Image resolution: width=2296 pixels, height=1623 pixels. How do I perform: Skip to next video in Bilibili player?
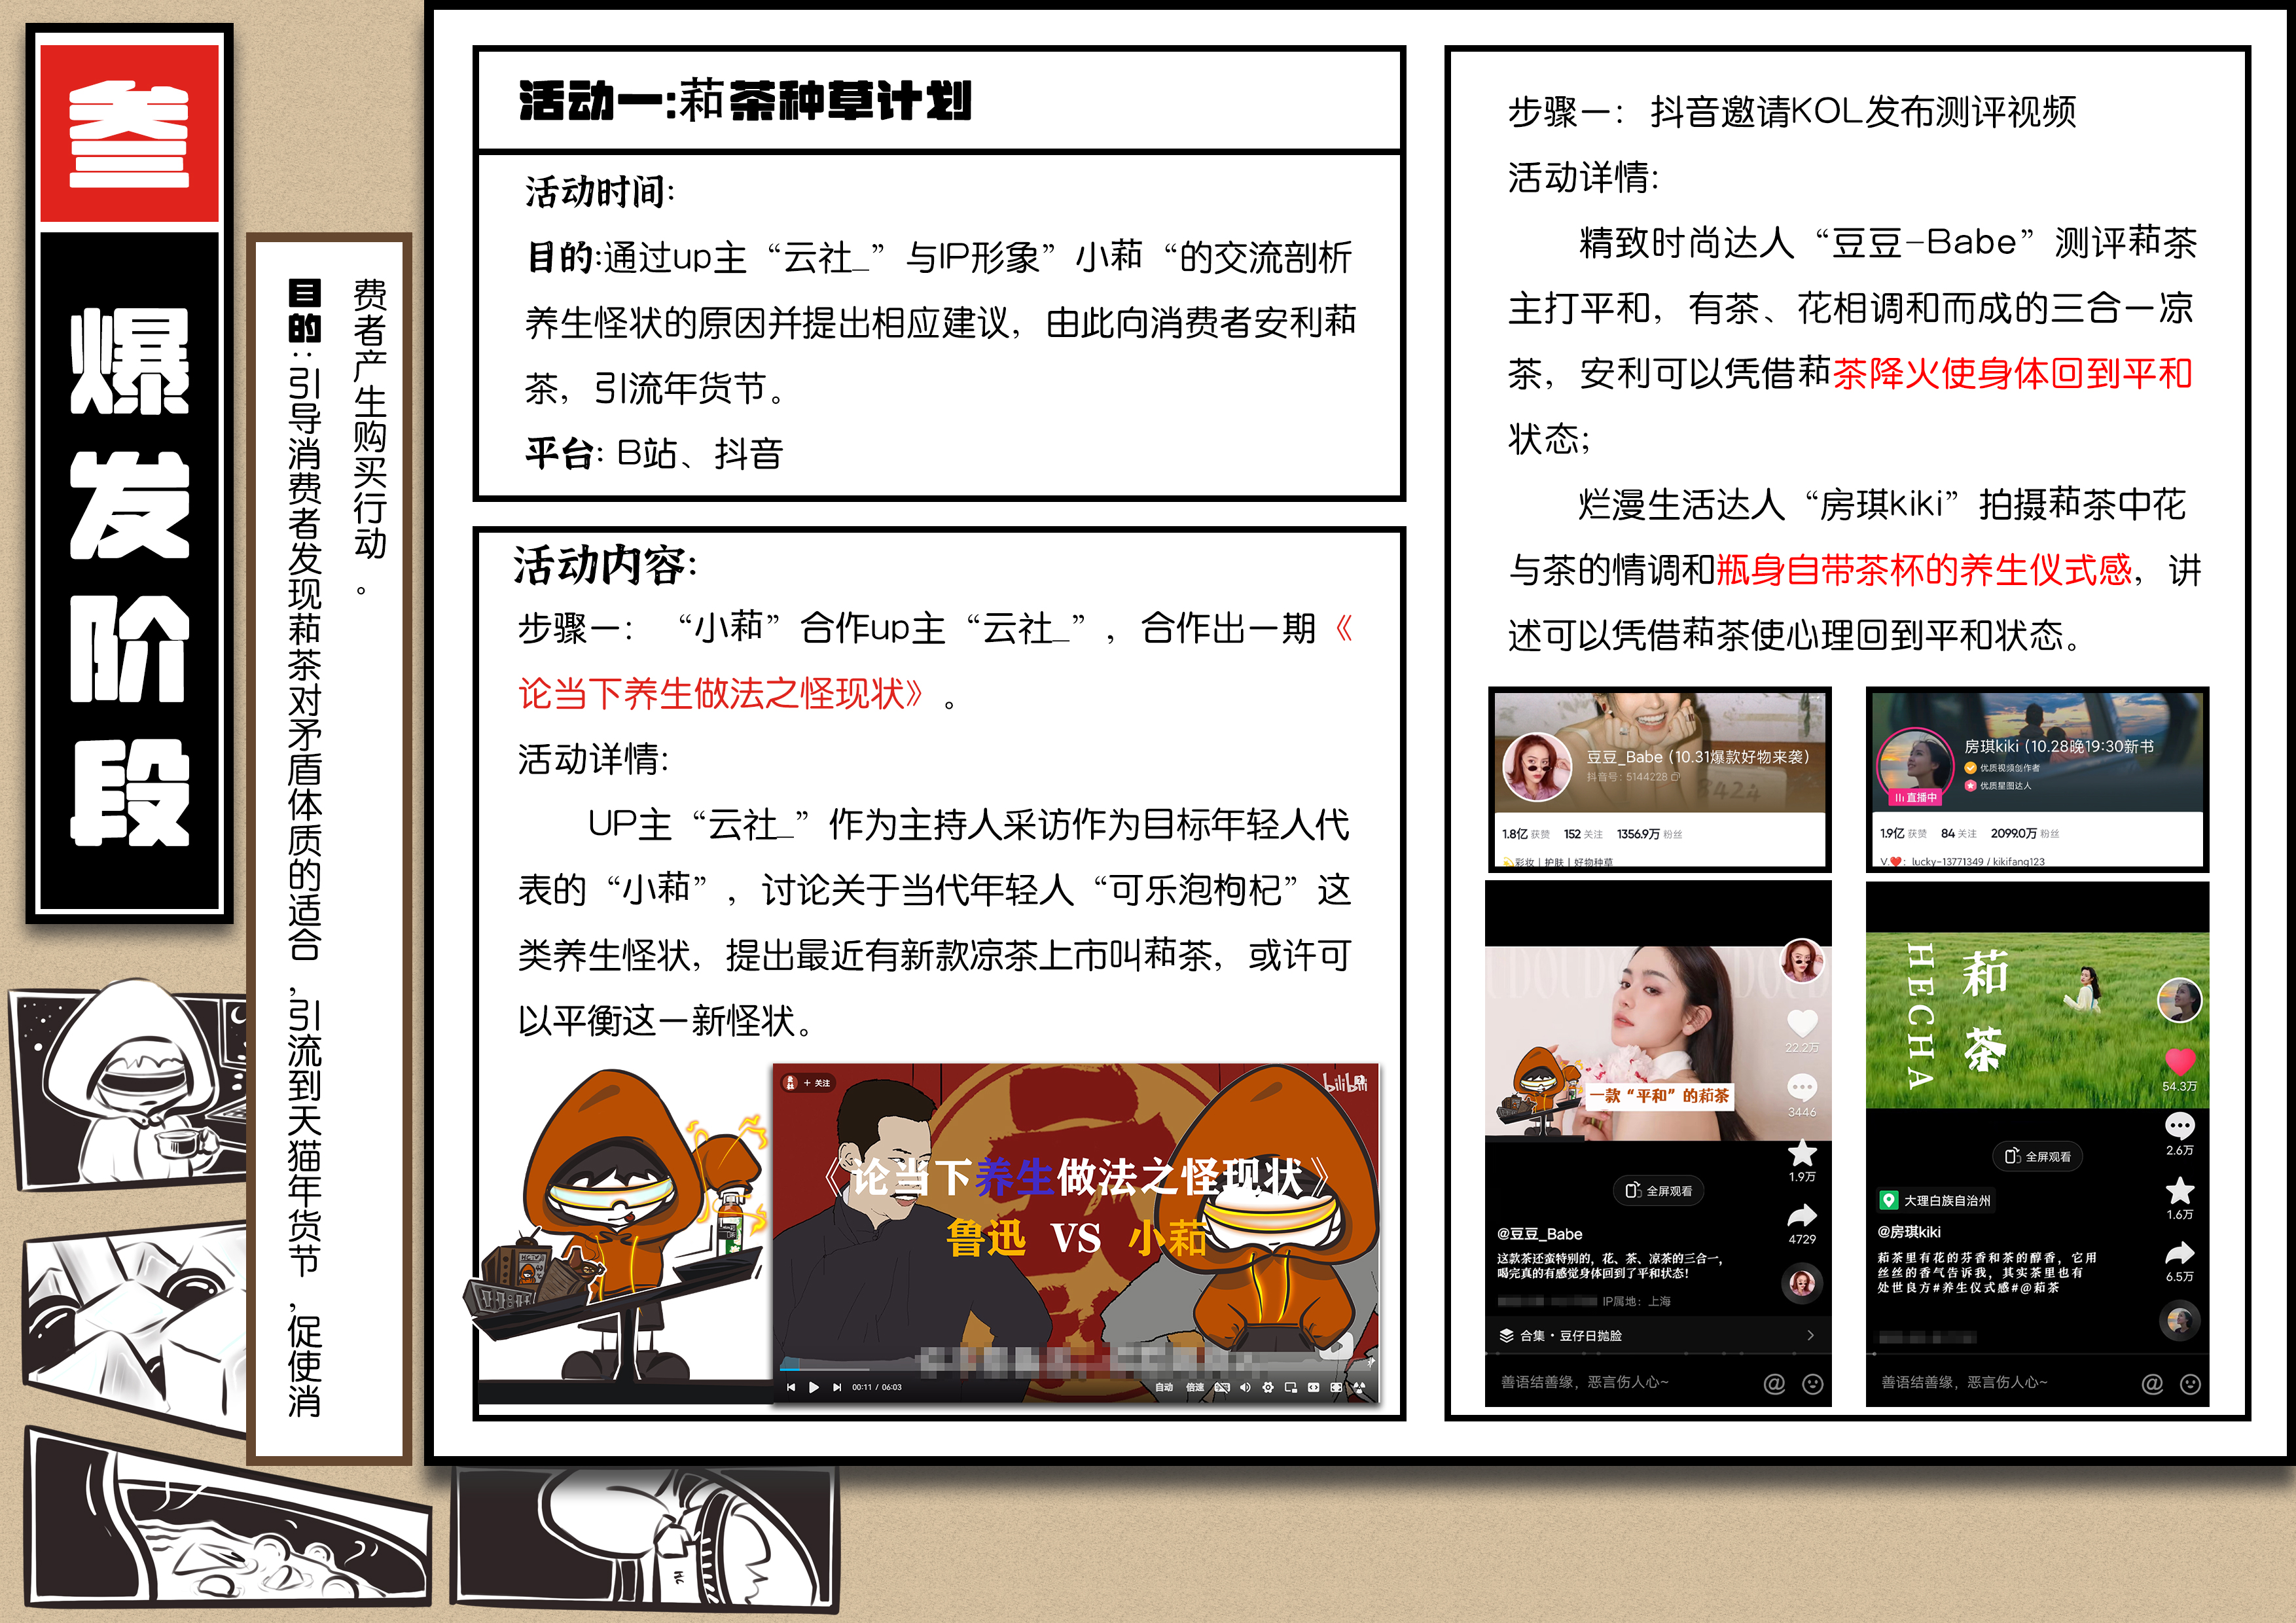[836, 1387]
